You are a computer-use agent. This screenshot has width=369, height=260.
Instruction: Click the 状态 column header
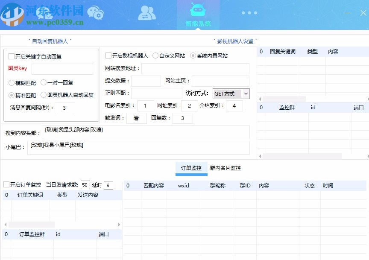pyautogui.click(x=310, y=186)
